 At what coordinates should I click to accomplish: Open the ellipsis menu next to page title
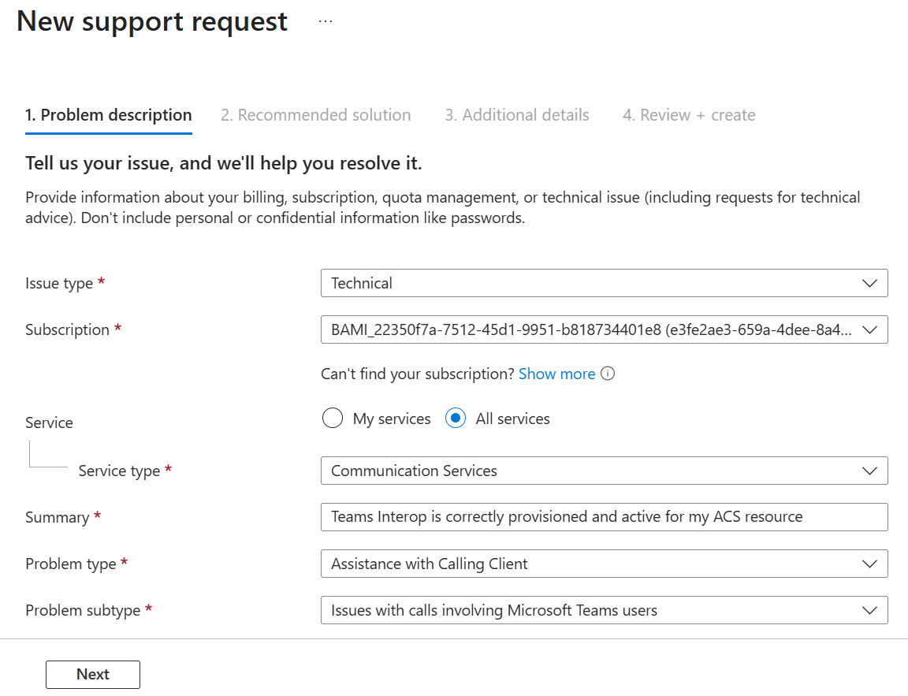tap(325, 21)
